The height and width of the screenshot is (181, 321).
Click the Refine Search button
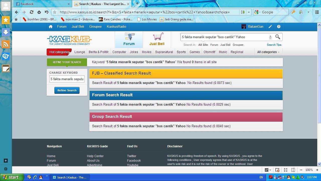pos(67,90)
